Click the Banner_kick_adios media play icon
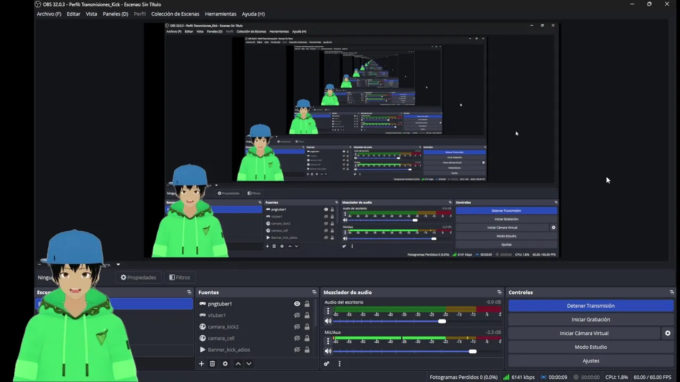Screen dimensions: 680x382 [x=202, y=350]
